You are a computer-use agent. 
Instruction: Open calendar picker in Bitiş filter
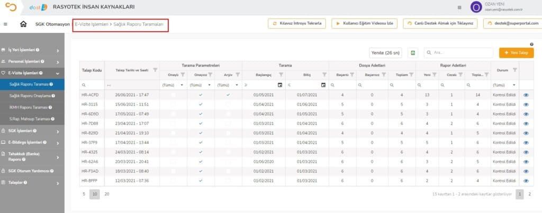(x=323, y=85)
